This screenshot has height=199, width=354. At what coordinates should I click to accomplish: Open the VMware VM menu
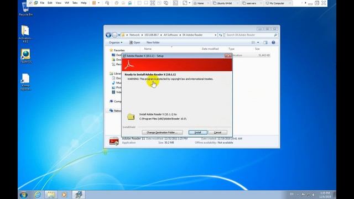click(67, 3)
